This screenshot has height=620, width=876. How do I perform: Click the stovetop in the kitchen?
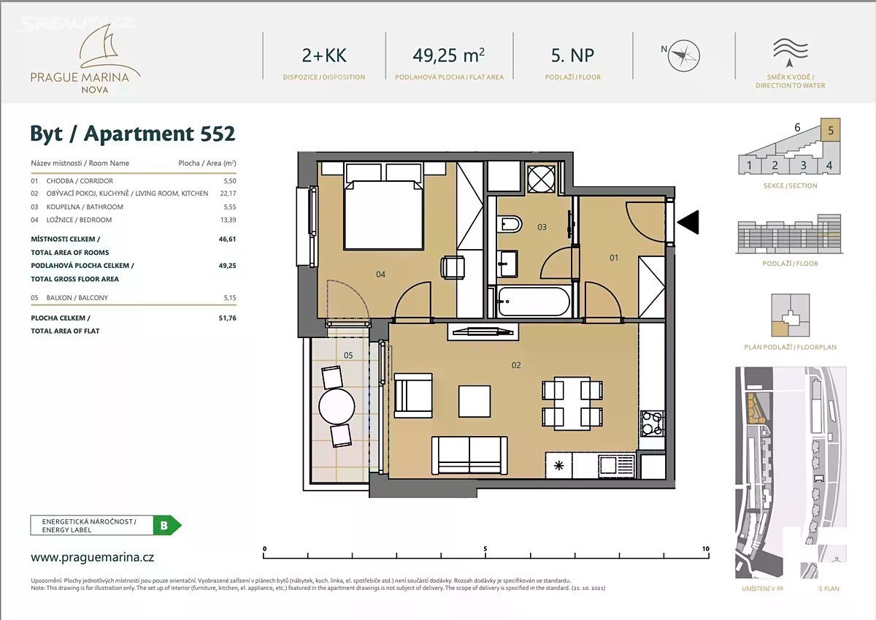pyautogui.click(x=651, y=423)
